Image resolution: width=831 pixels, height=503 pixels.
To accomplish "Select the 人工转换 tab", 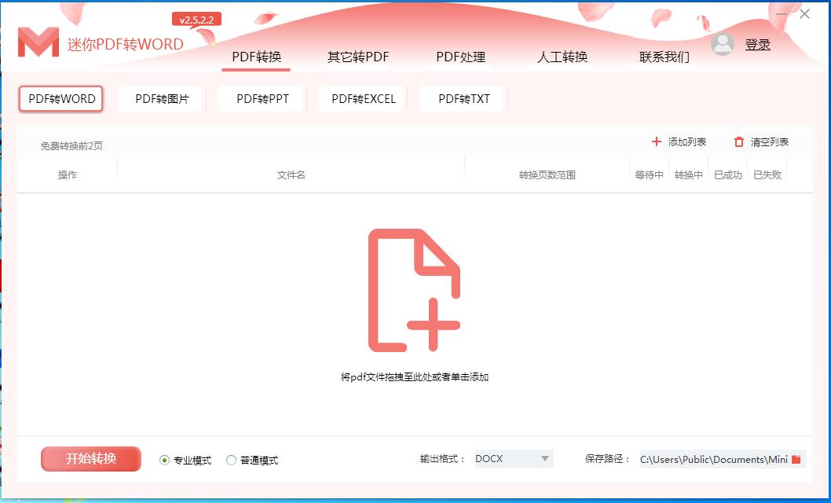I will coord(561,57).
